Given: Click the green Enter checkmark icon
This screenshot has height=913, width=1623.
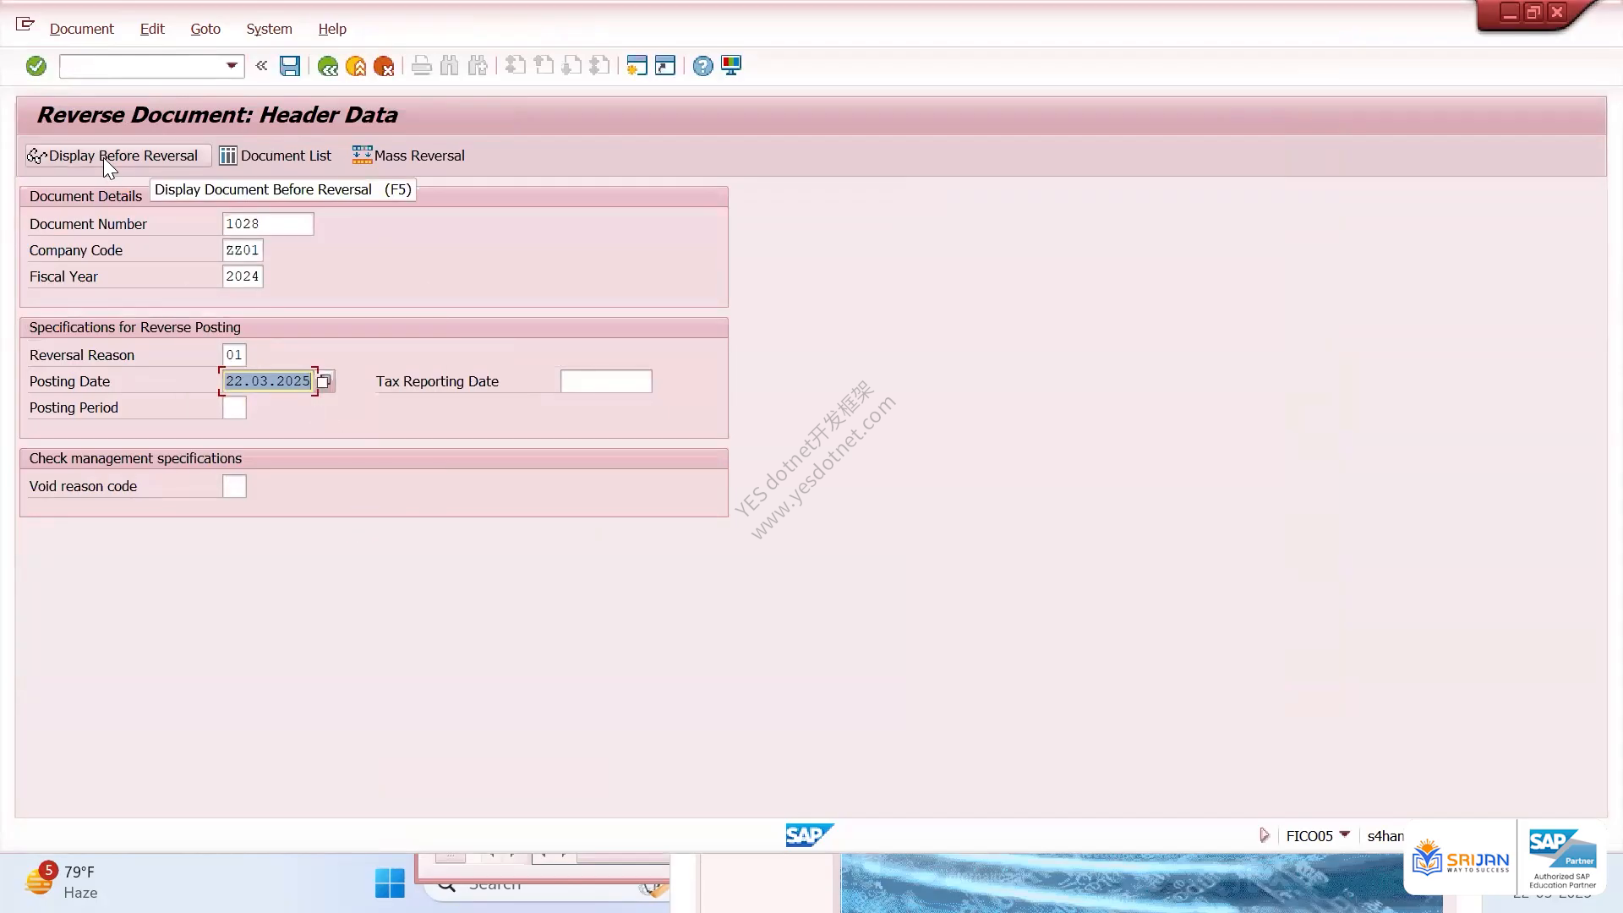Looking at the screenshot, I should pos(36,66).
